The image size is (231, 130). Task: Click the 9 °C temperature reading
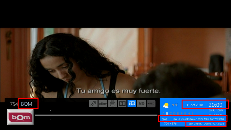coord(175,105)
